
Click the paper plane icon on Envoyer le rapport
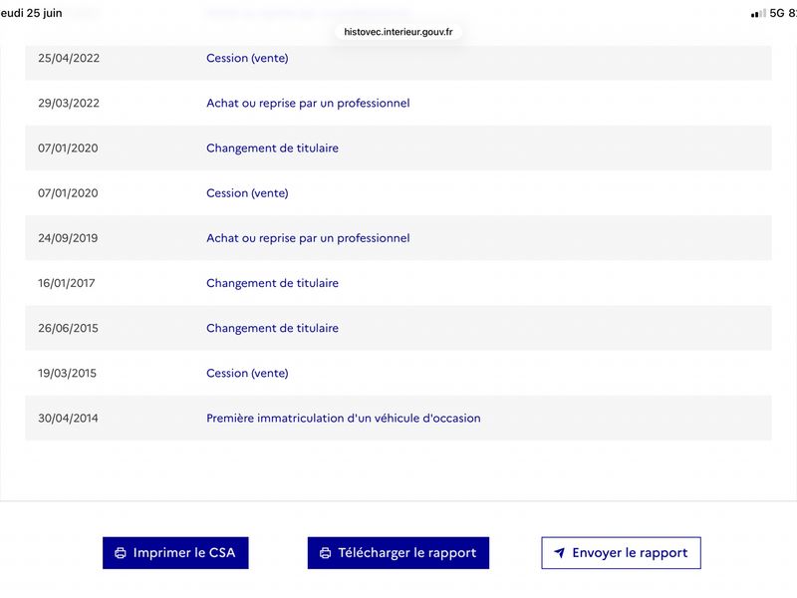(559, 553)
